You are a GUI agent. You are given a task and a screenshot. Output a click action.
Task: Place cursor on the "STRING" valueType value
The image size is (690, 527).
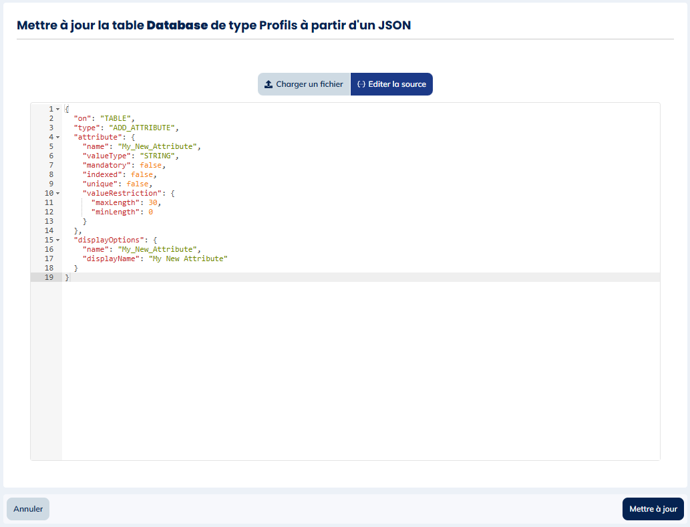pos(158,156)
